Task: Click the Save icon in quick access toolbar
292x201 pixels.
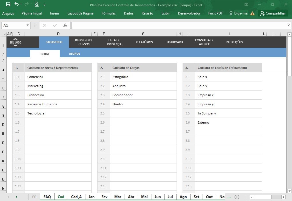Action: point(8,4)
